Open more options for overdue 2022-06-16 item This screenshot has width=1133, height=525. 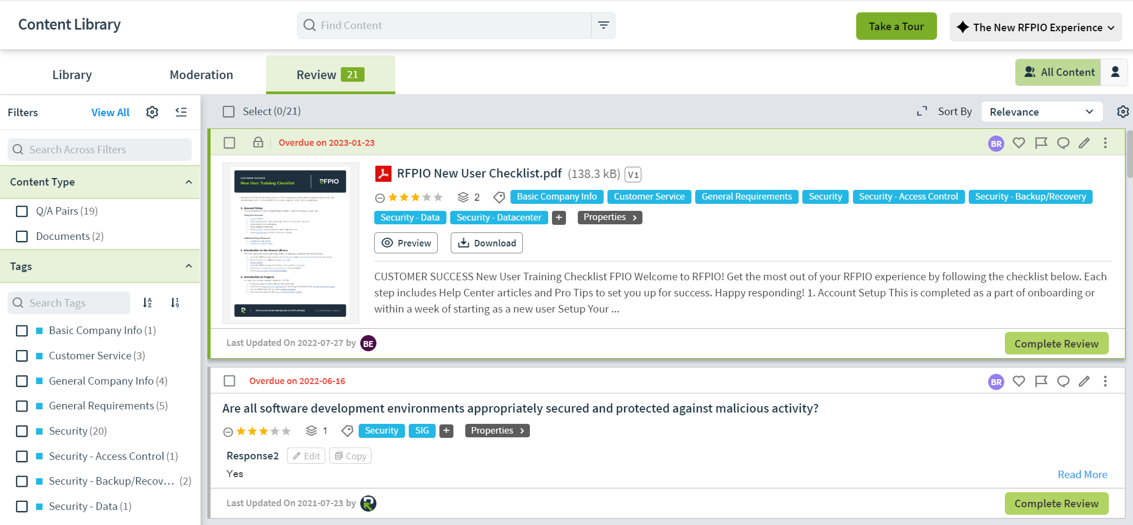[x=1105, y=381]
